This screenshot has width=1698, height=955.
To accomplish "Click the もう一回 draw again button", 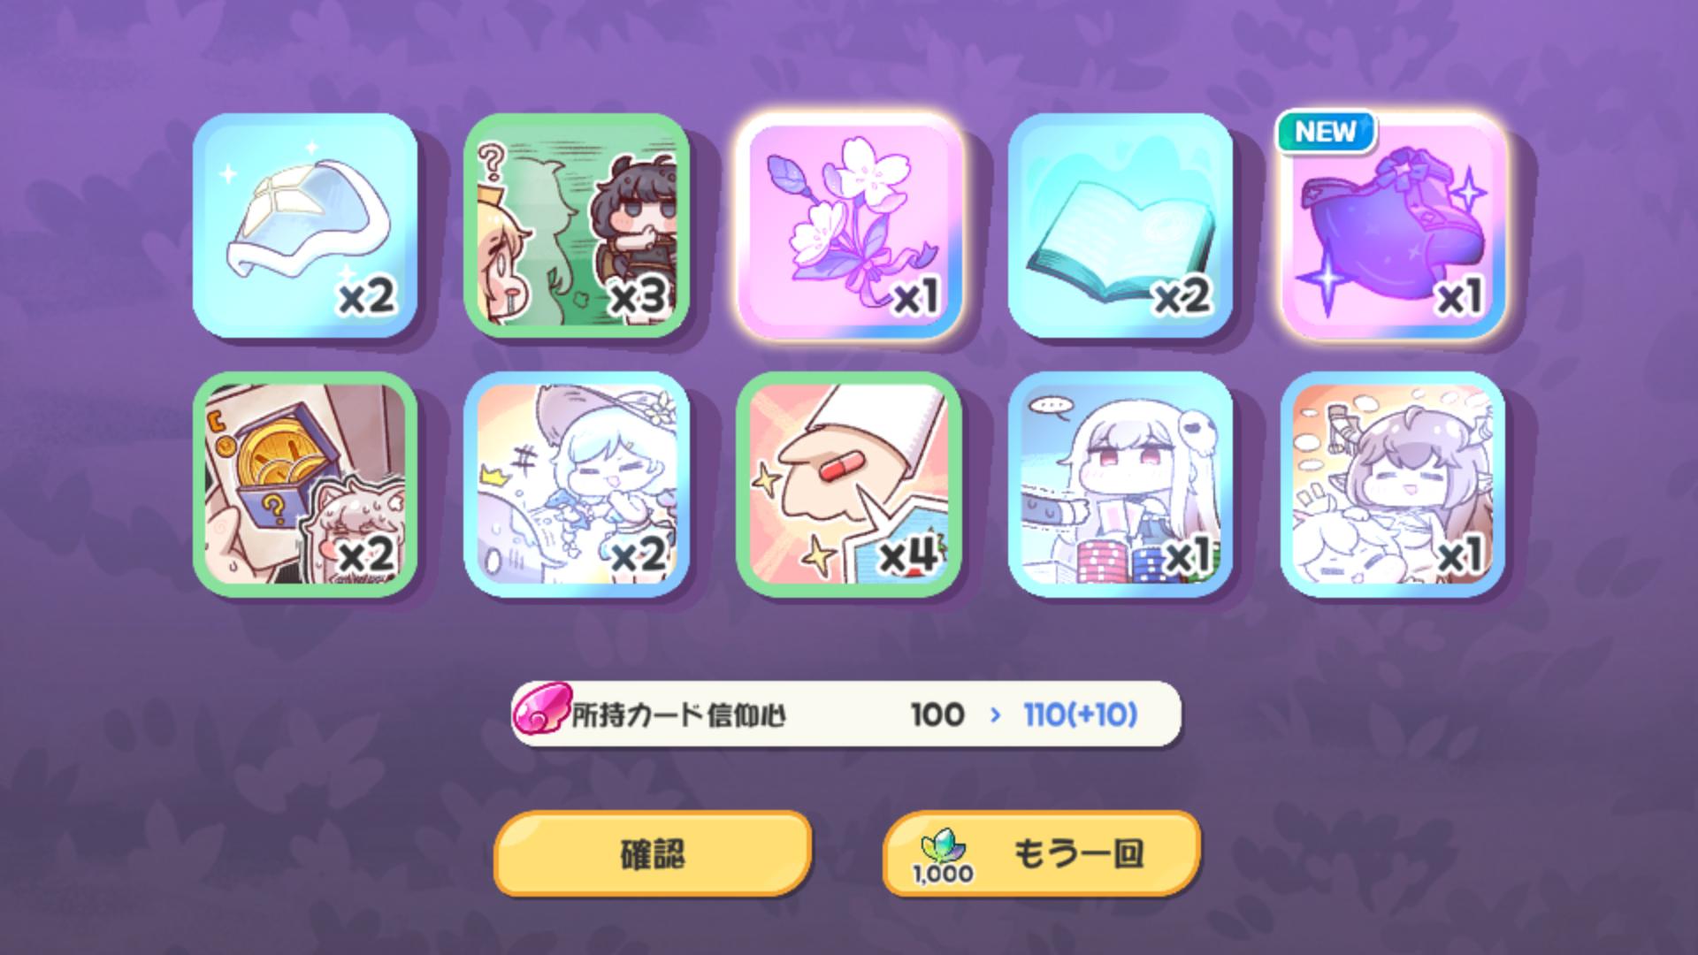I will coord(1042,854).
